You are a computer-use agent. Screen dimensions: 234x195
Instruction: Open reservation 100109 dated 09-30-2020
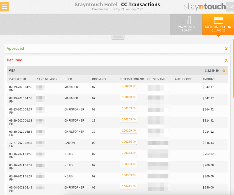coord(129,131)
